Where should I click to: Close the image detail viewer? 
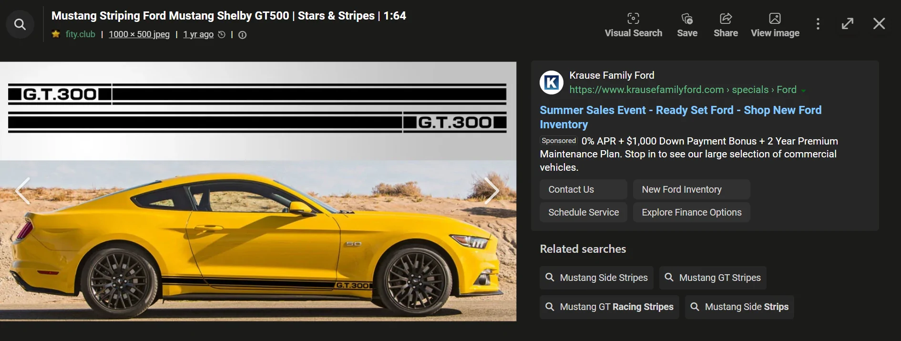879,24
